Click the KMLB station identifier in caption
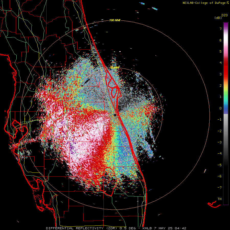The image size is (230, 230). (147, 228)
